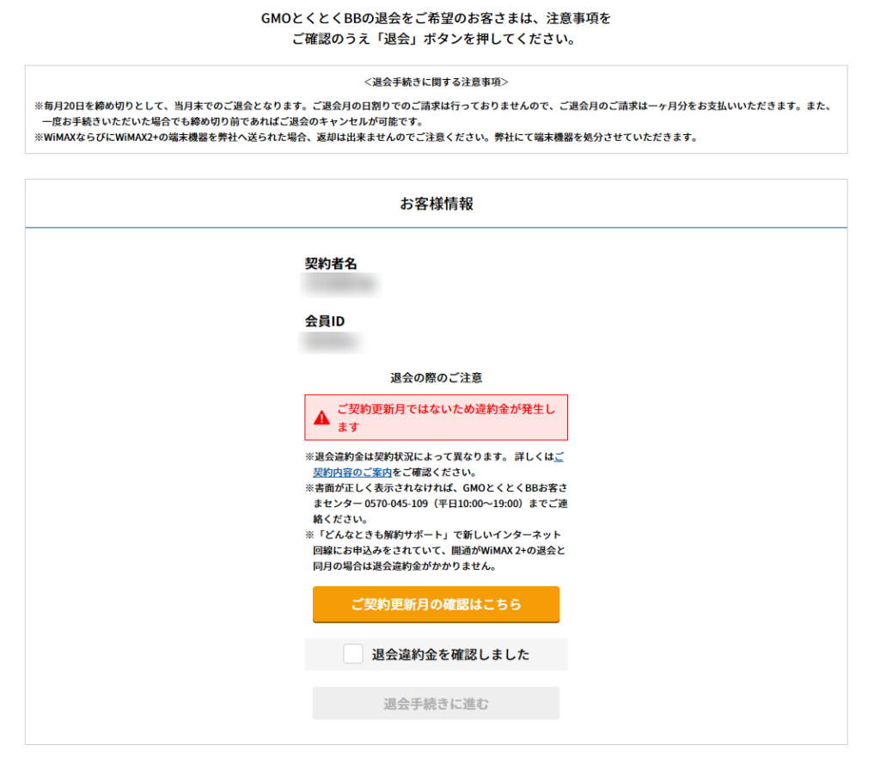
Task: Click the red ご契約更新月ではないため違約金が発生します warning text
Action: [446, 418]
